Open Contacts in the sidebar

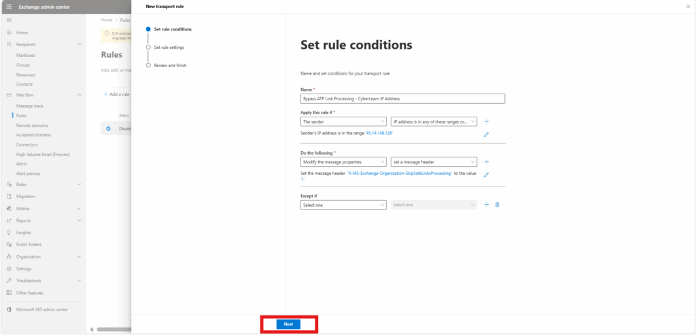(x=24, y=84)
